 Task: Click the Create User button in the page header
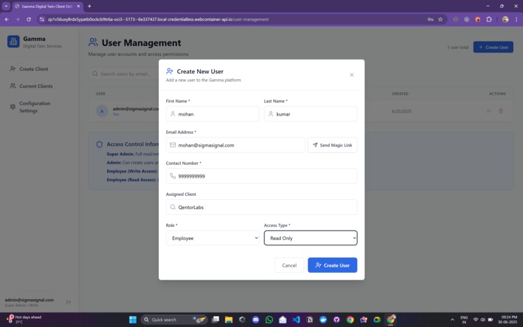click(493, 47)
